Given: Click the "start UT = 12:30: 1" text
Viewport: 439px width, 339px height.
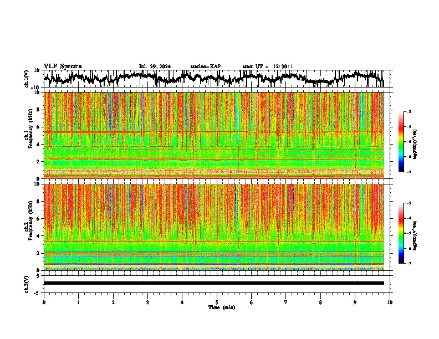Looking at the screenshot, I should pyautogui.click(x=268, y=66).
